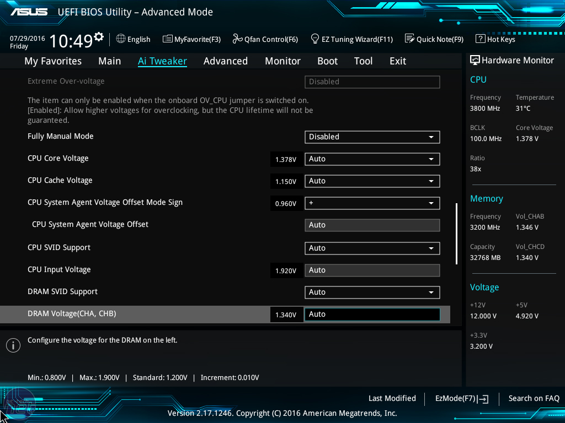Select Fully Manual Mode label

point(61,137)
